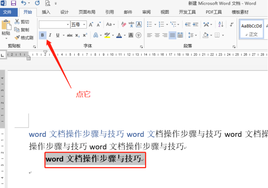Image resolution: width=268 pixels, height=188 pixels.
Task: Switch to the 设计 tab
Action: [x=65, y=12]
